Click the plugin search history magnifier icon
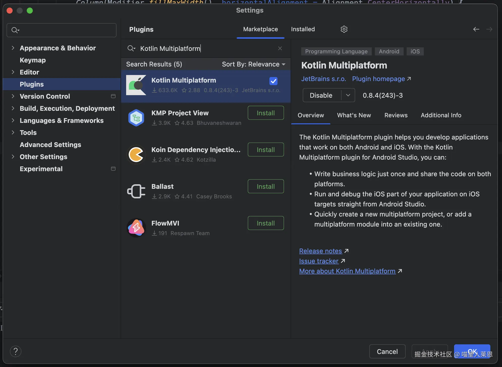The height and width of the screenshot is (367, 502). (131, 48)
